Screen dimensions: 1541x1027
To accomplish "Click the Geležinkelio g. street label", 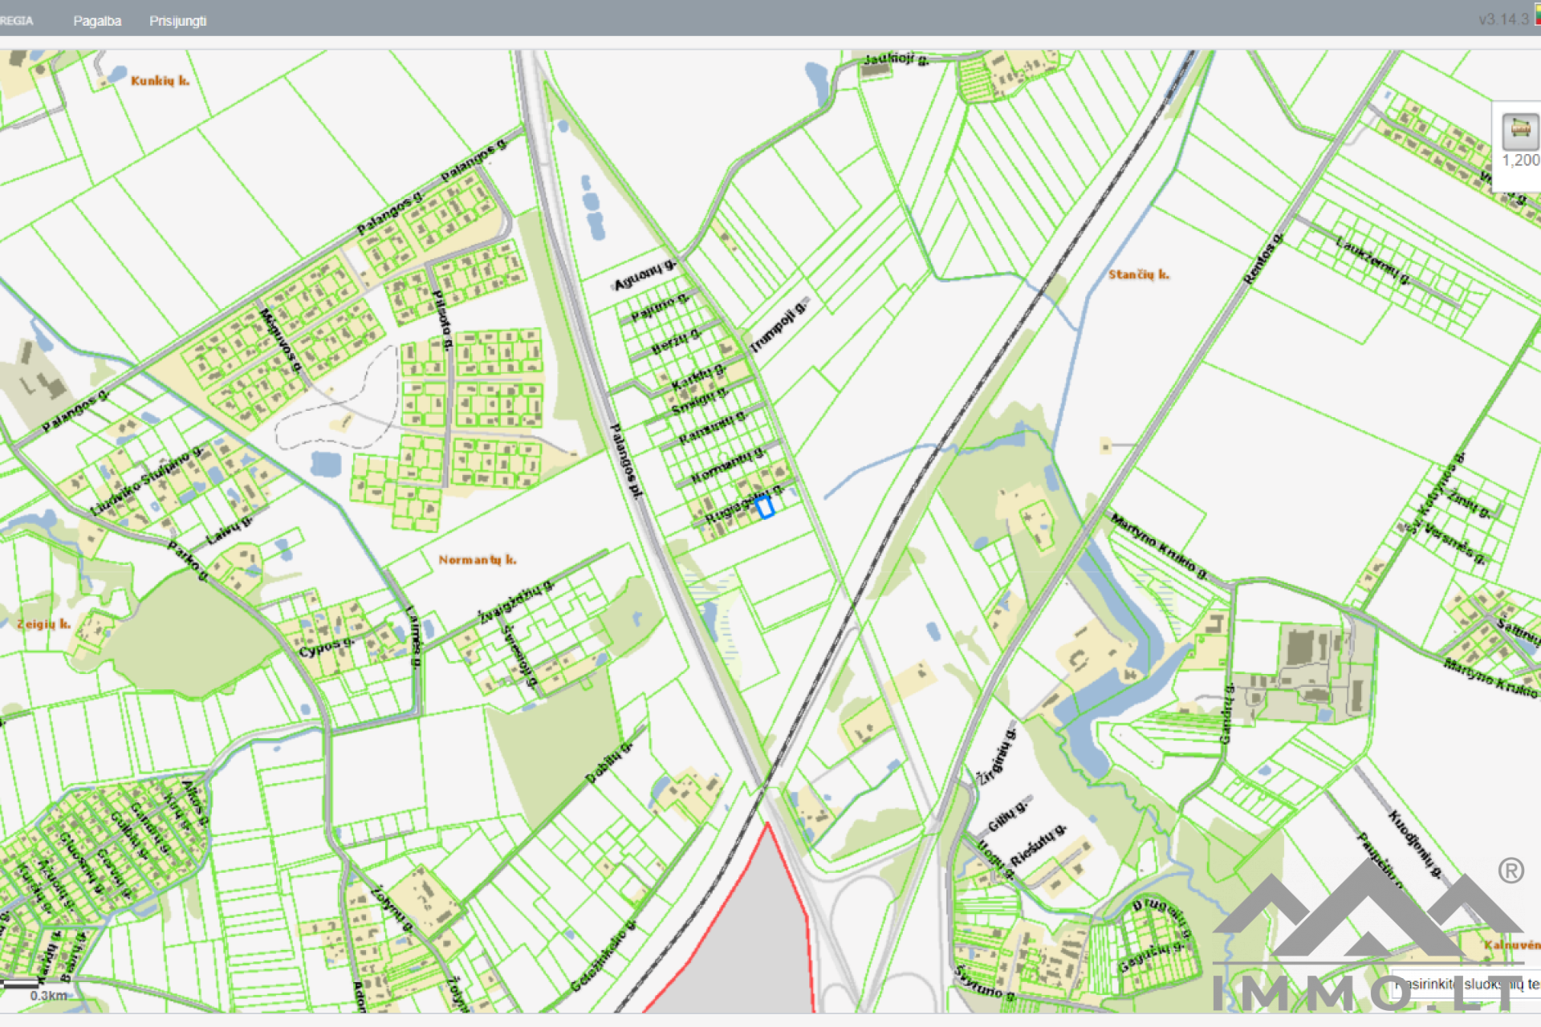I will point(603,956).
